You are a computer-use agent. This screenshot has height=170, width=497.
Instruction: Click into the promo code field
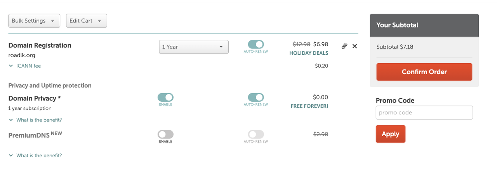[424, 113]
